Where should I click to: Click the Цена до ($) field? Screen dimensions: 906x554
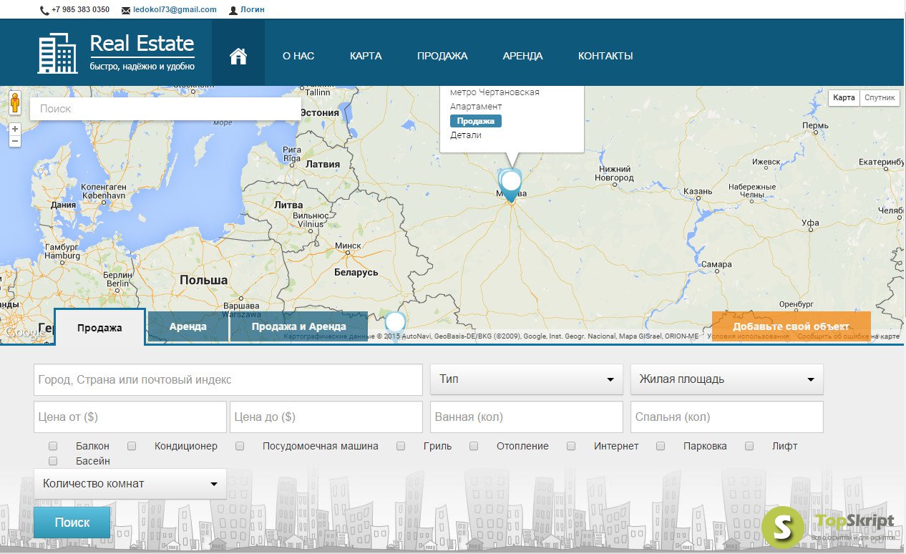pos(326,417)
